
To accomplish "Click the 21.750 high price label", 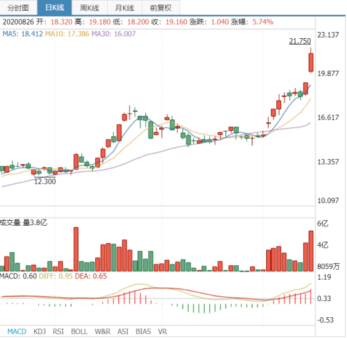I will (x=300, y=41).
